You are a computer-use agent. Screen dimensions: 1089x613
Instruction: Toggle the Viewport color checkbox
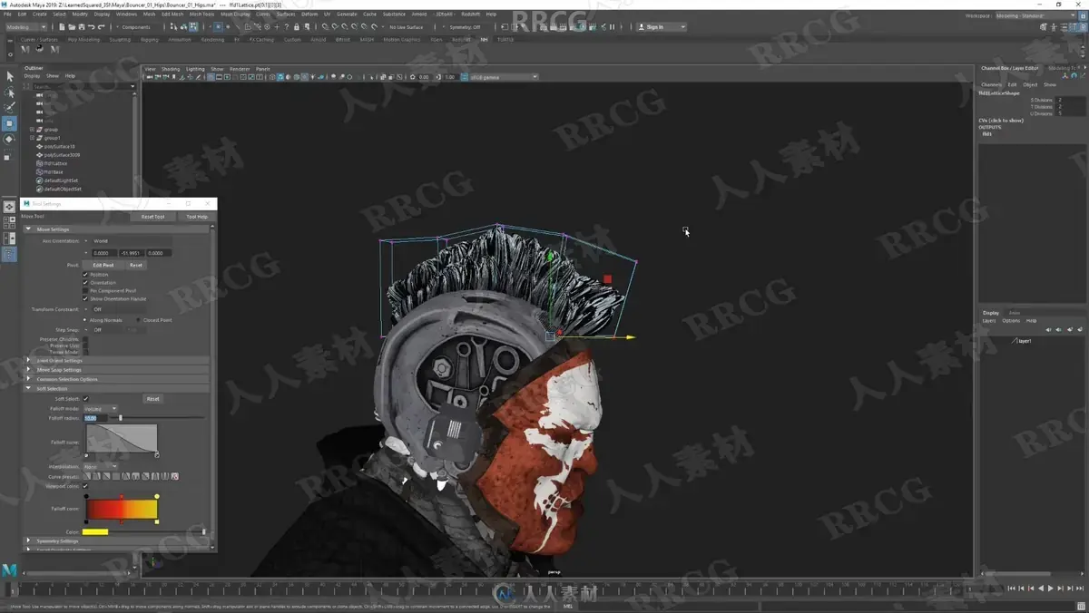(86, 486)
